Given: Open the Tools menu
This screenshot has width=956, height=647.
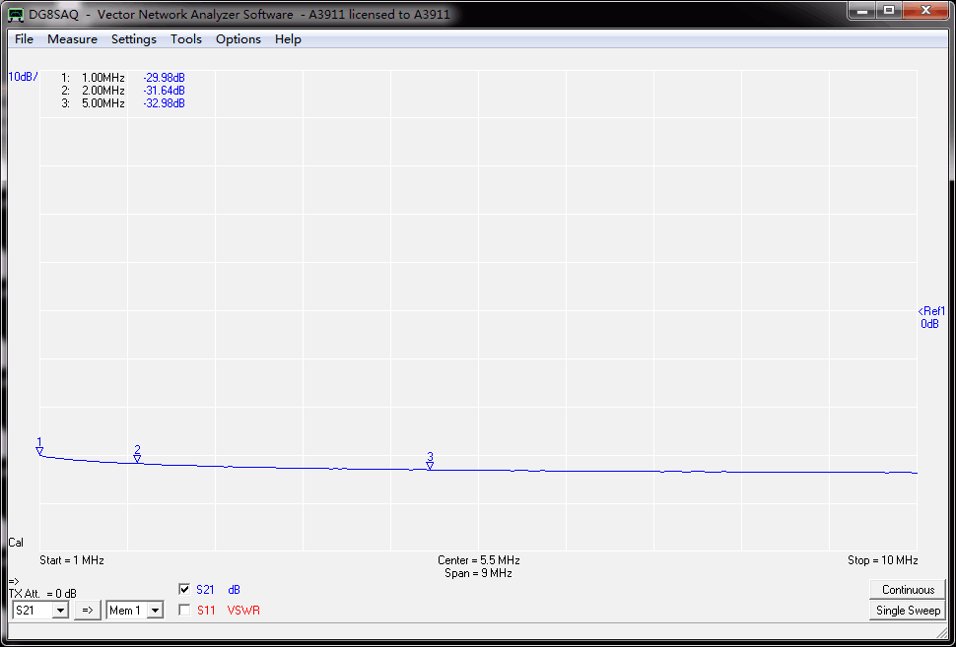Looking at the screenshot, I should [x=186, y=39].
